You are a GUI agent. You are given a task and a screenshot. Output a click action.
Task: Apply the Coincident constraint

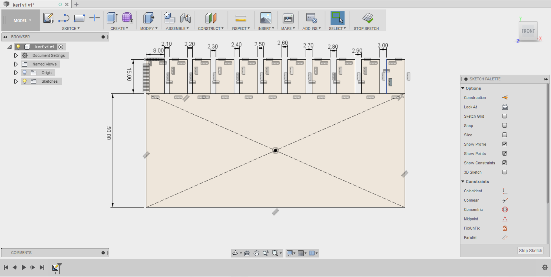click(x=505, y=191)
